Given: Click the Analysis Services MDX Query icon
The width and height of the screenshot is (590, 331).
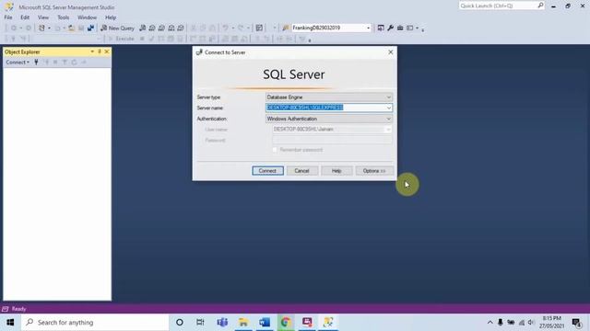Looking at the screenshot, I should click(152, 29).
